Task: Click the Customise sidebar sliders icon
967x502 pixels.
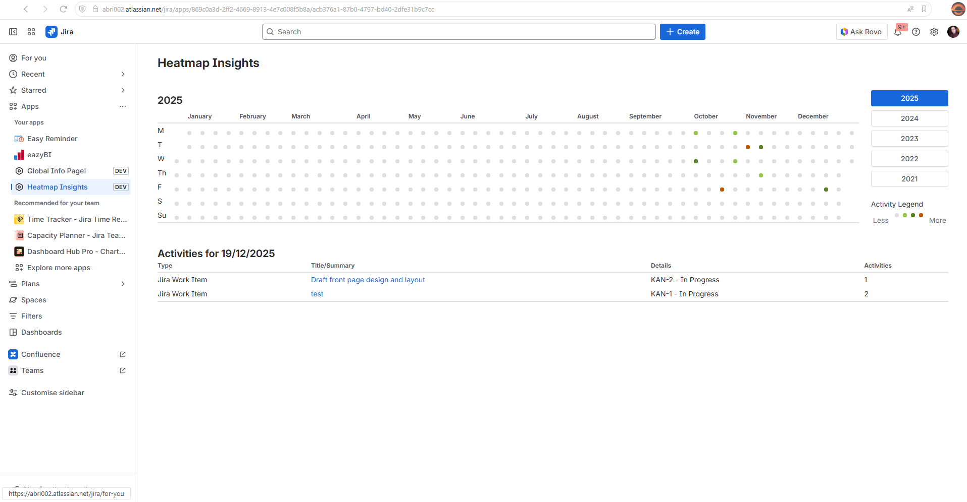Action: [13, 393]
